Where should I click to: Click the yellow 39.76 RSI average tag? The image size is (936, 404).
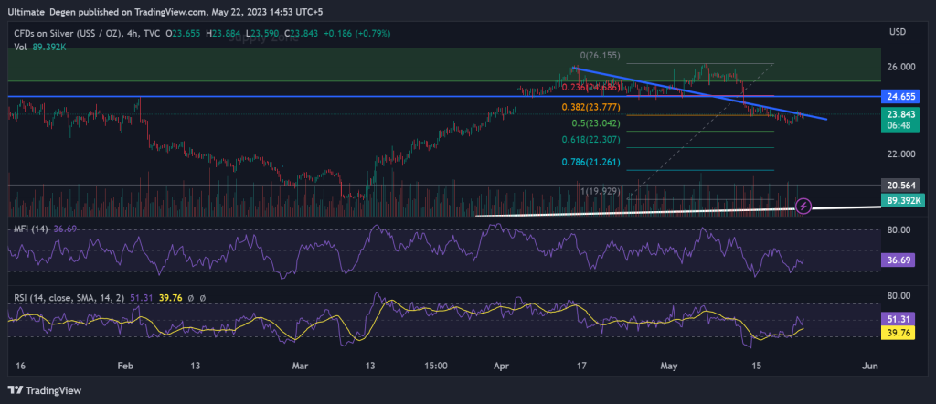[898, 333]
